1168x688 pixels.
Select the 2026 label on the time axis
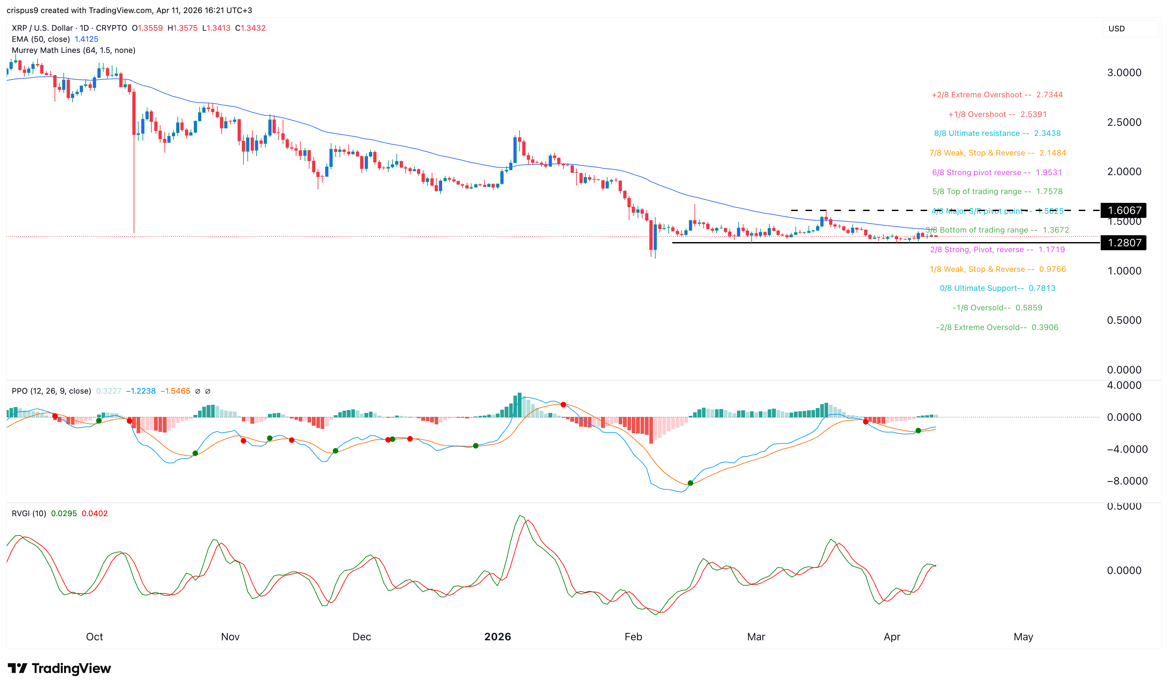click(498, 636)
